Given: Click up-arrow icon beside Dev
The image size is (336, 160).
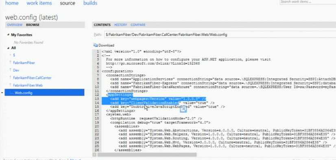Looking at the screenshot, I should click(x=10, y=70).
